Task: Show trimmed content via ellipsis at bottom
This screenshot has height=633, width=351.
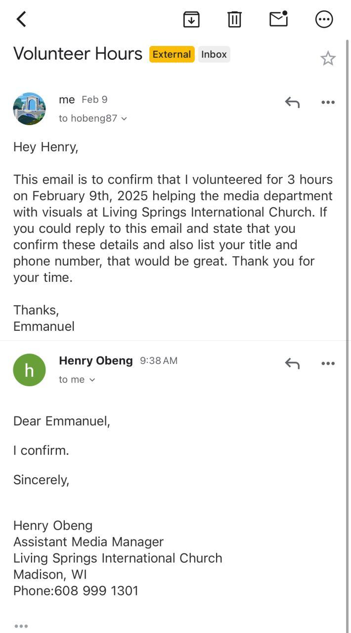Action: (x=21, y=626)
